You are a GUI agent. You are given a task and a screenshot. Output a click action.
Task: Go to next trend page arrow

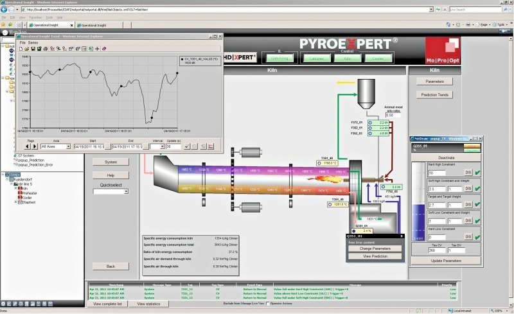tap(35, 146)
